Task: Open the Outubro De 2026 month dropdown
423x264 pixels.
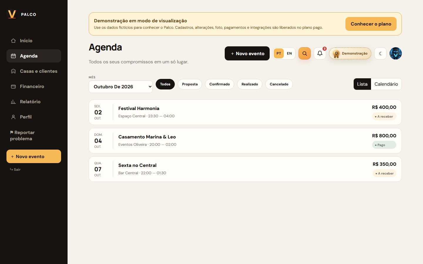Action: tap(121, 87)
